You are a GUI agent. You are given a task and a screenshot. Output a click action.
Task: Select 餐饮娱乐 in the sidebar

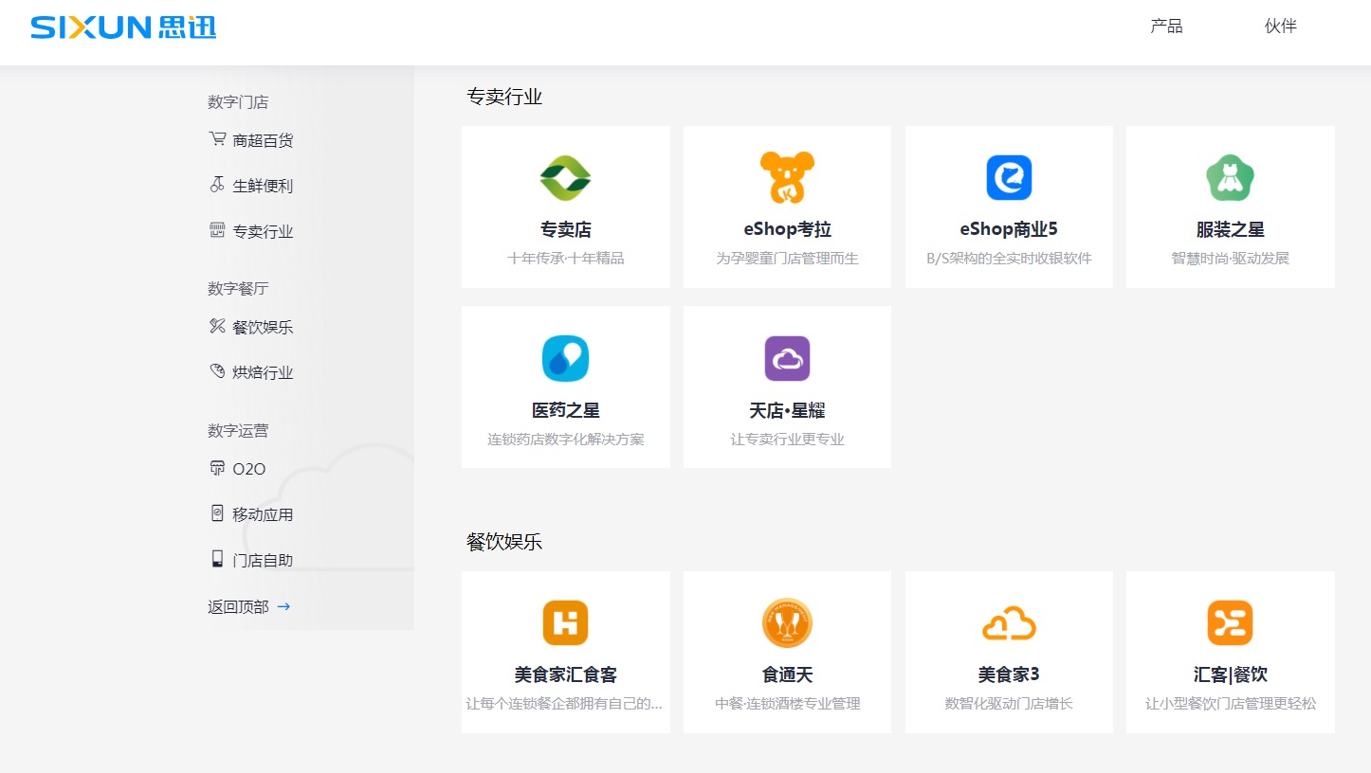click(x=263, y=327)
